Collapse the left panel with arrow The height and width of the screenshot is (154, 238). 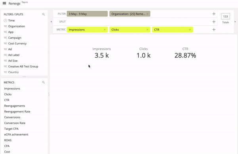click(x=51, y=22)
